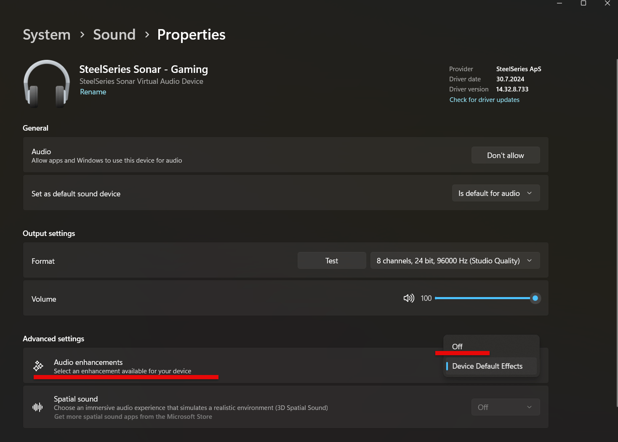618x442 pixels.
Task: Click the Spatial sound waveform icon
Action: click(37, 407)
